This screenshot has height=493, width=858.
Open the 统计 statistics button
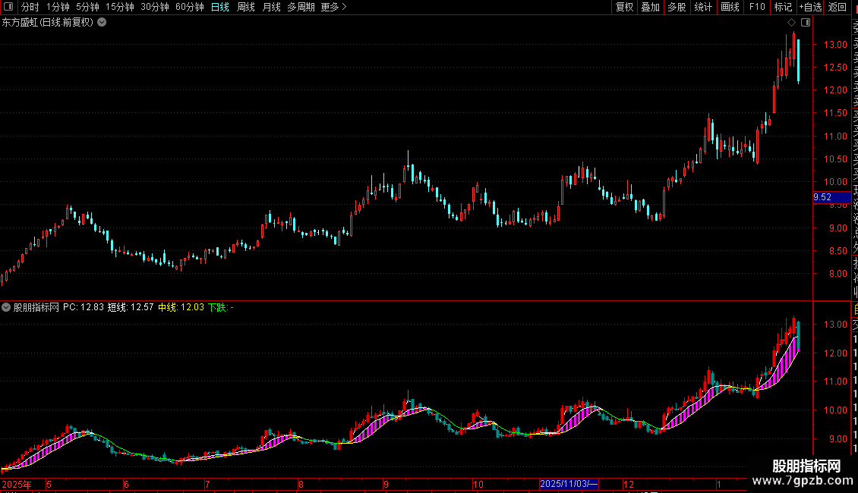tap(703, 7)
